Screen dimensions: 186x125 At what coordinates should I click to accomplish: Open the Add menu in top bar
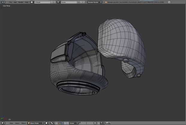[15, 2]
